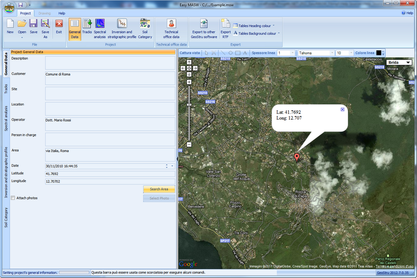Click the Search Area button

pyautogui.click(x=159, y=189)
